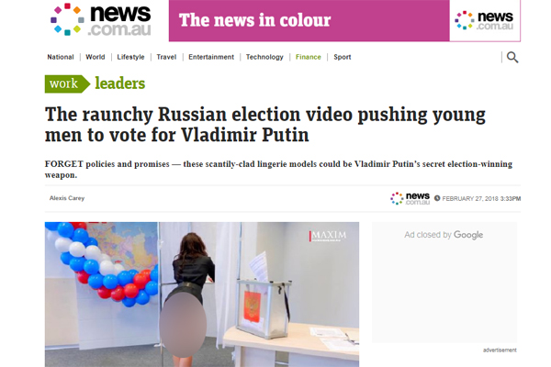
Task: Click the article headline about Russian election video
Action: [265, 125]
